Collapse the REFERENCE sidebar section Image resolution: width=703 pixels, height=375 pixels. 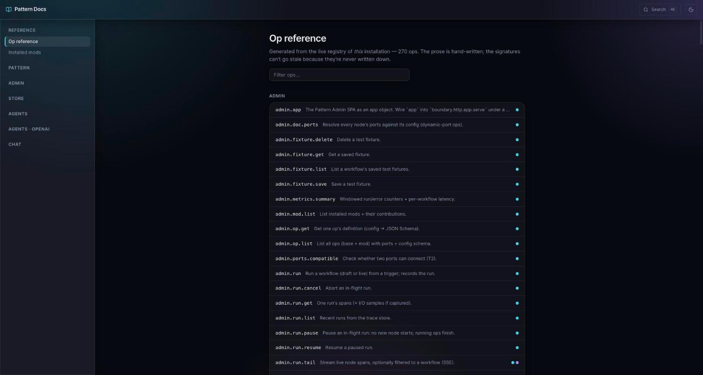pyautogui.click(x=22, y=30)
